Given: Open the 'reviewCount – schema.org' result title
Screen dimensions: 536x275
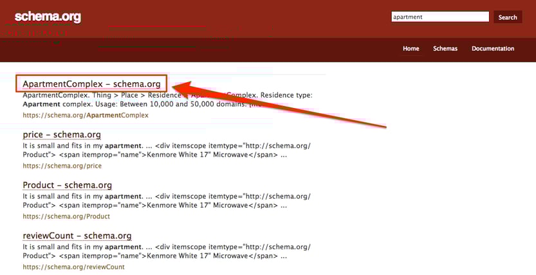Looking at the screenshot, I should pos(77,235).
